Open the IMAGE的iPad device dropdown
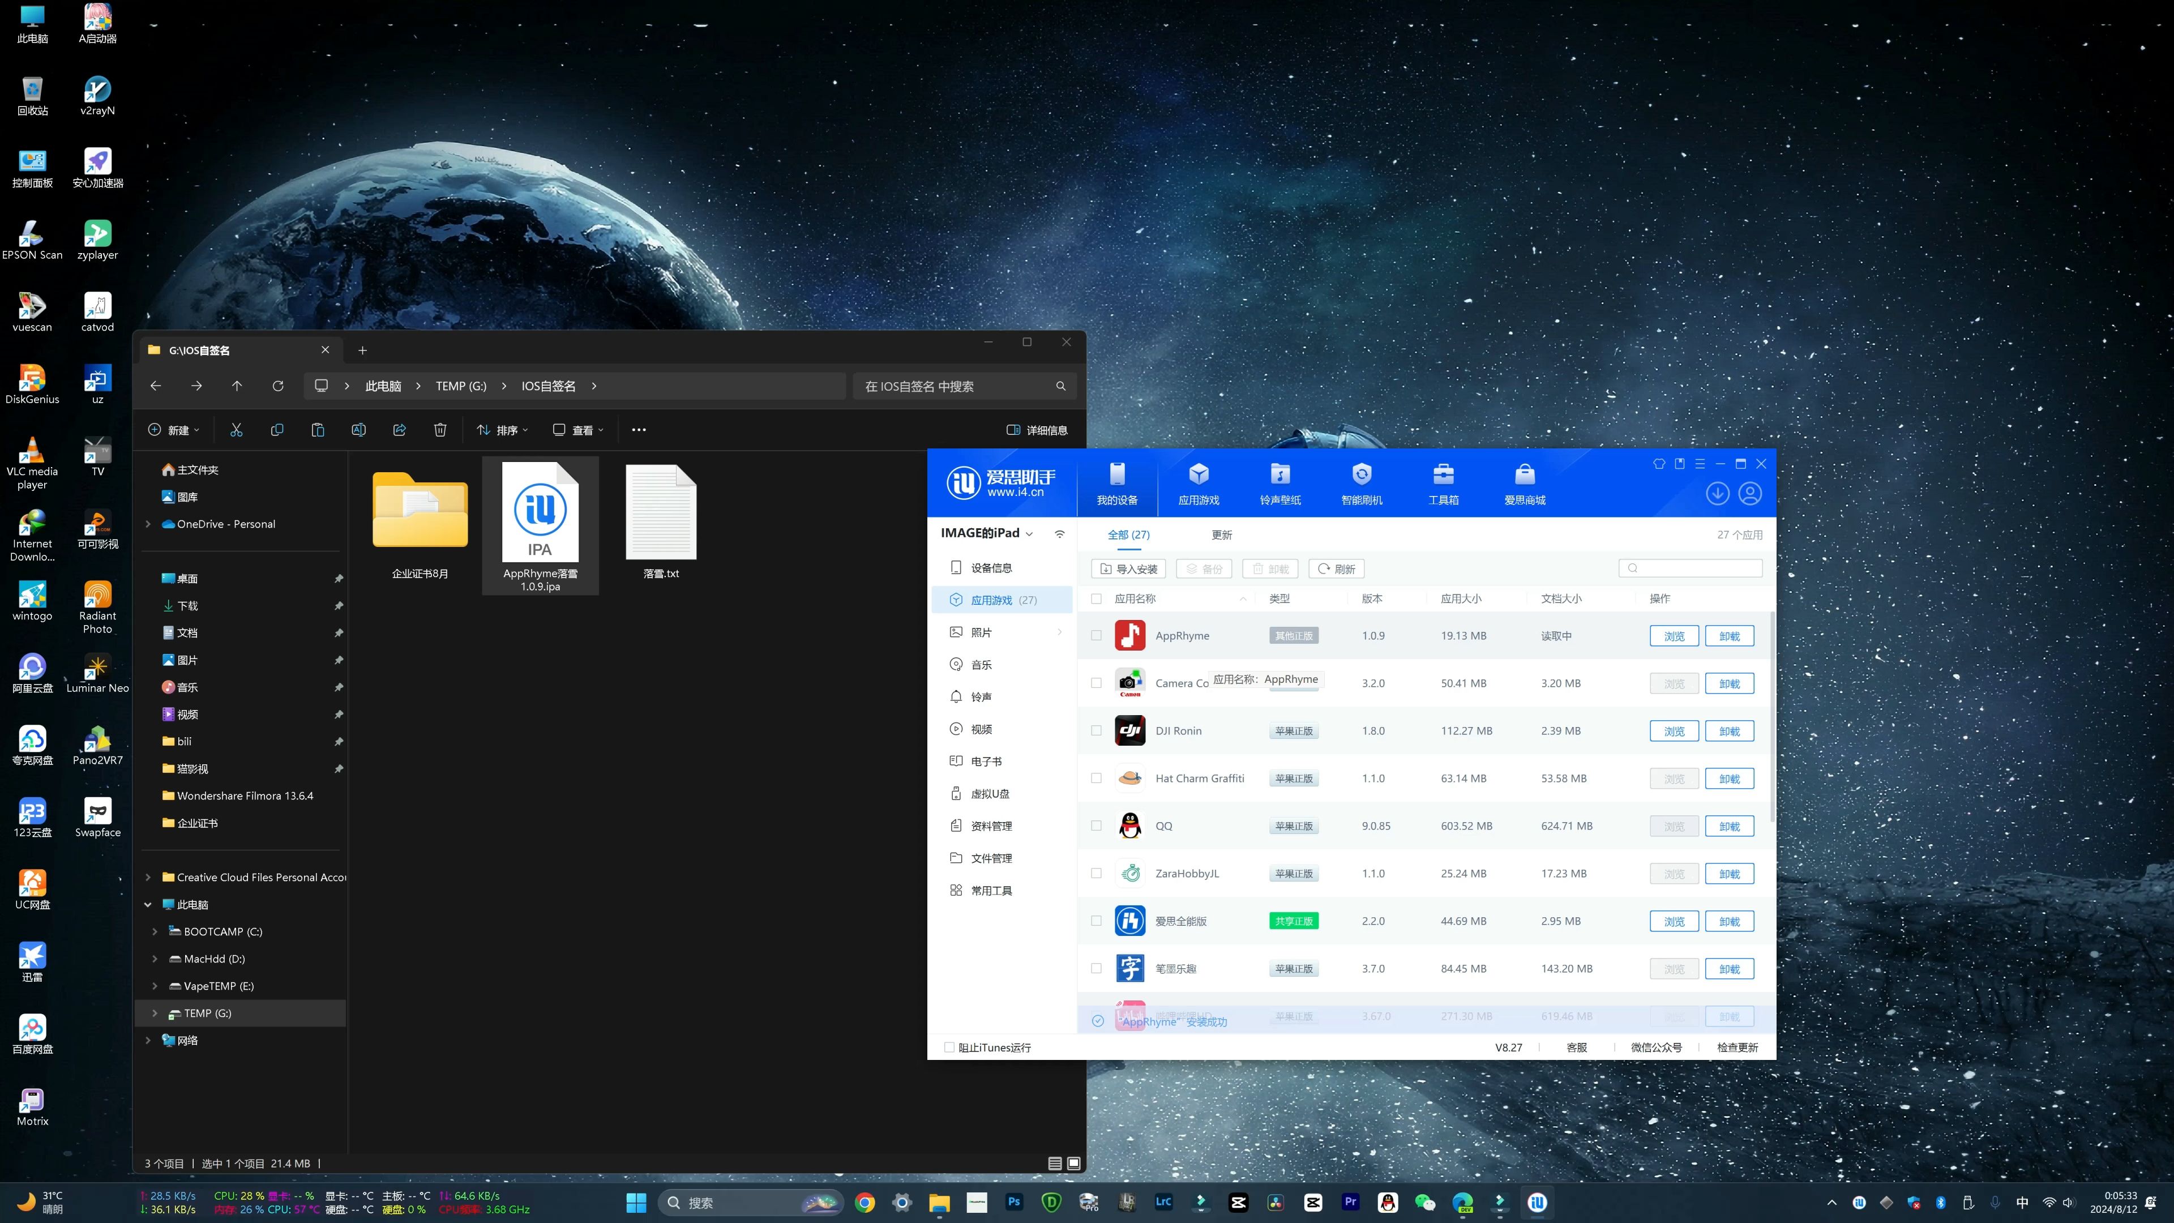This screenshot has height=1223, width=2174. [x=987, y=533]
